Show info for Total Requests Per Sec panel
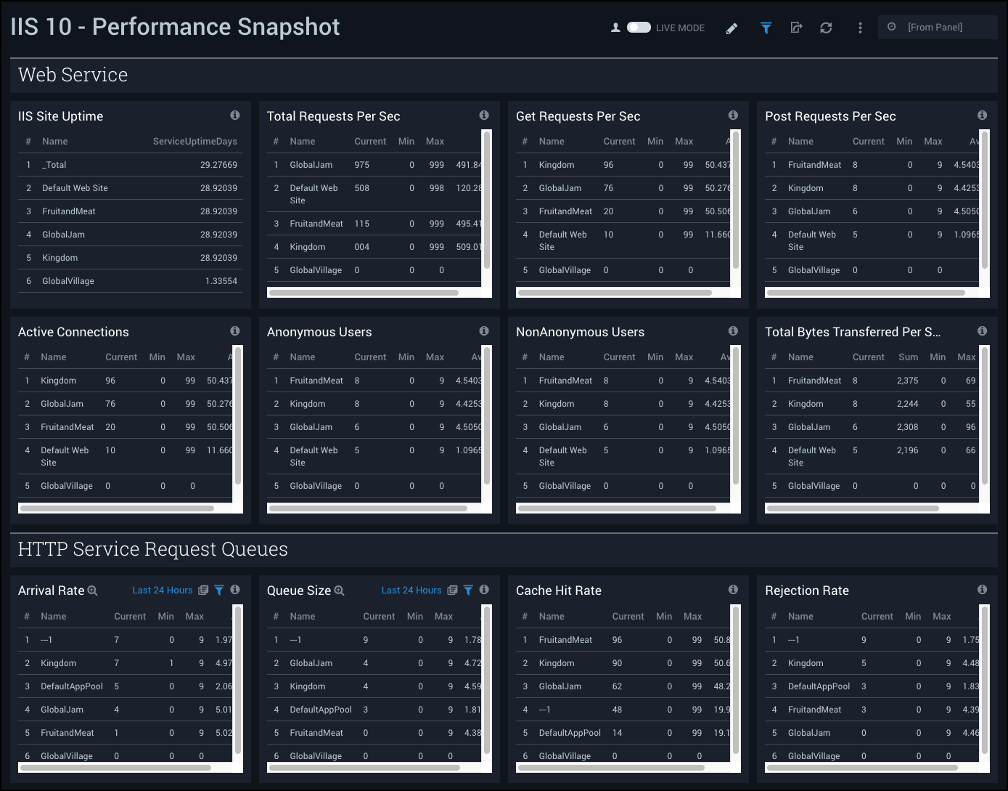The height and width of the screenshot is (791, 1008). click(484, 115)
